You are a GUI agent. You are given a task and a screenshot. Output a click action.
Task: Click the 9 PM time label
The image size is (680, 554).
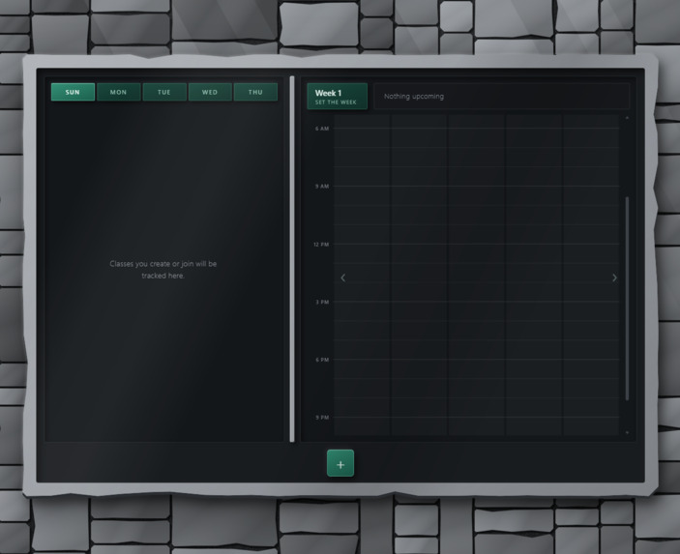point(322,418)
